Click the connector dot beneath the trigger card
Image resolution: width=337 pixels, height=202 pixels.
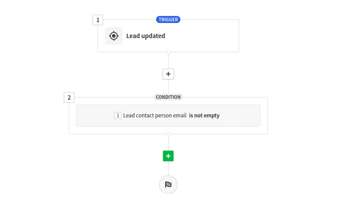(168, 52)
